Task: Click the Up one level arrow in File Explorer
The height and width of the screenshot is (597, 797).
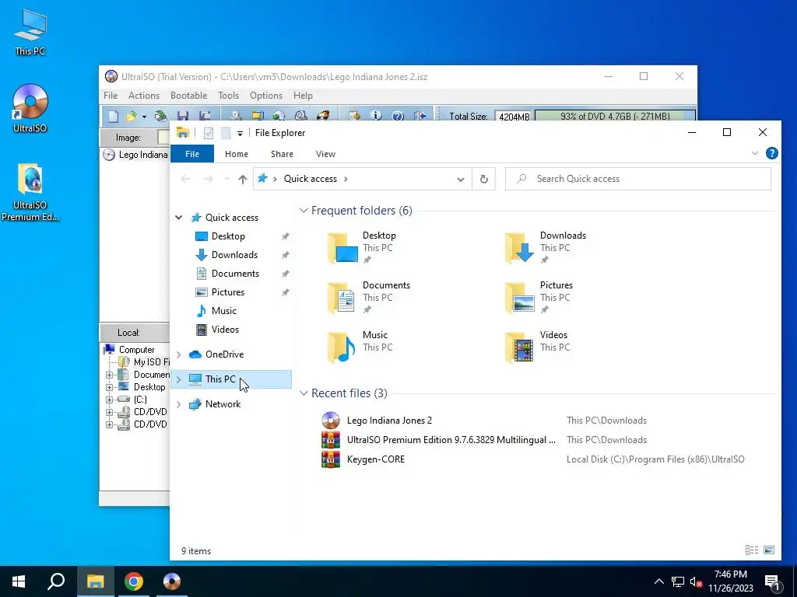Action: click(243, 179)
